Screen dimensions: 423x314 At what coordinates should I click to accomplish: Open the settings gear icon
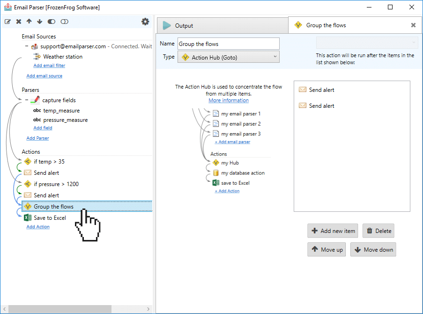145,22
